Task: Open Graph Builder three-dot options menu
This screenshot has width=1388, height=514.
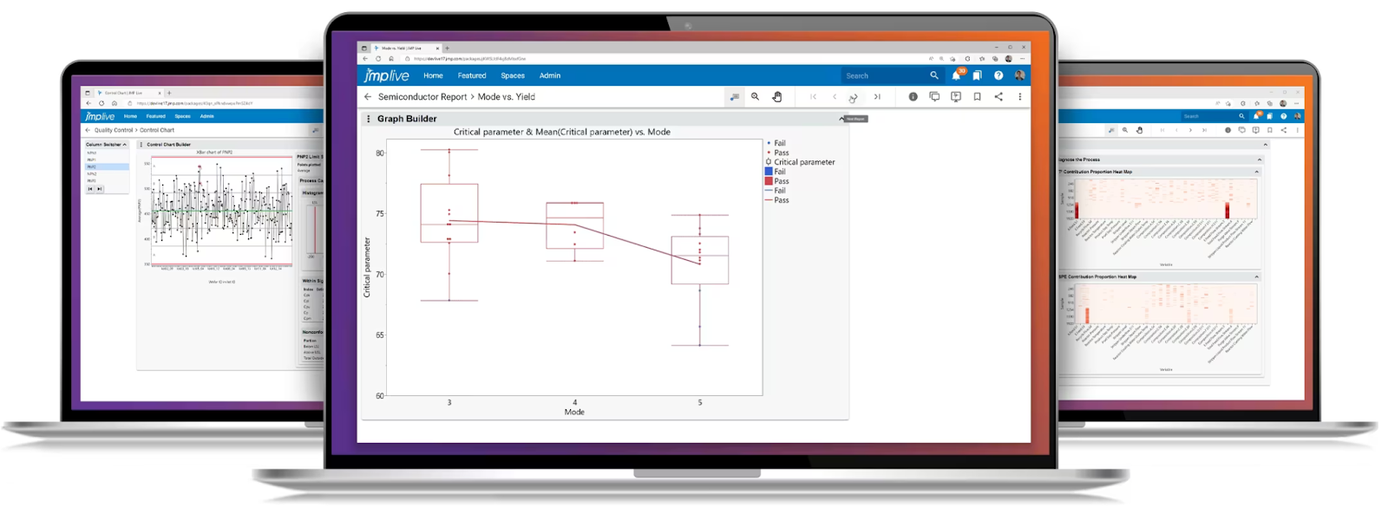Action: point(369,119)
